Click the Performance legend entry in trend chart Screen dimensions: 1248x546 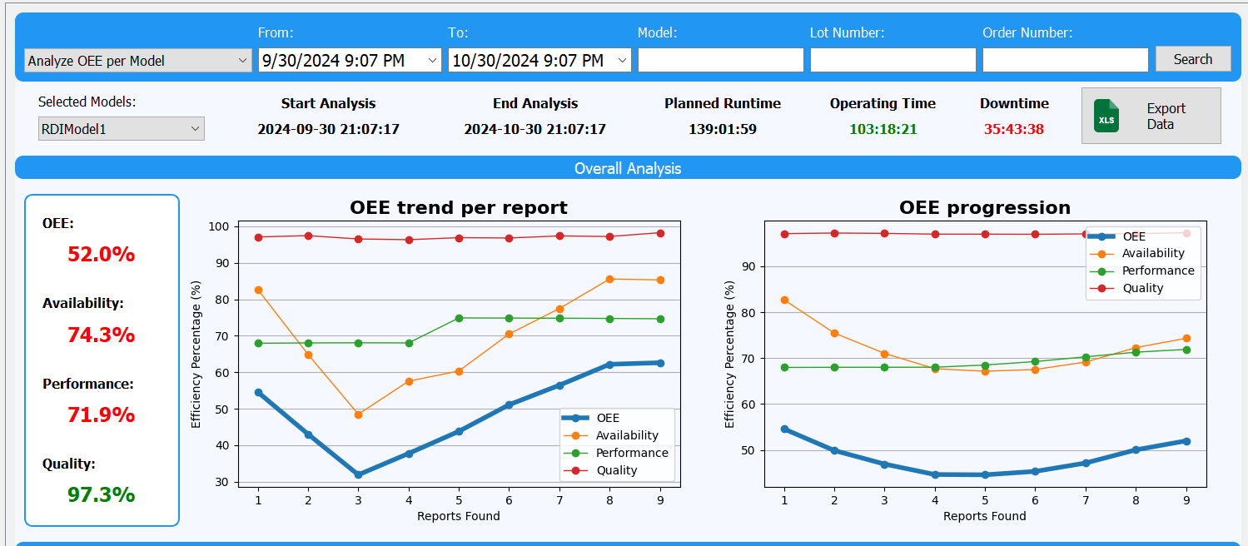pos(631,453)
